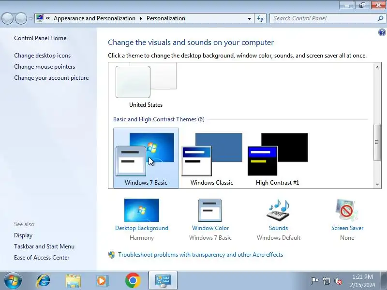Launch Google Chrome from taskbar
387x290 pixels.
click(x=133, y=280)
